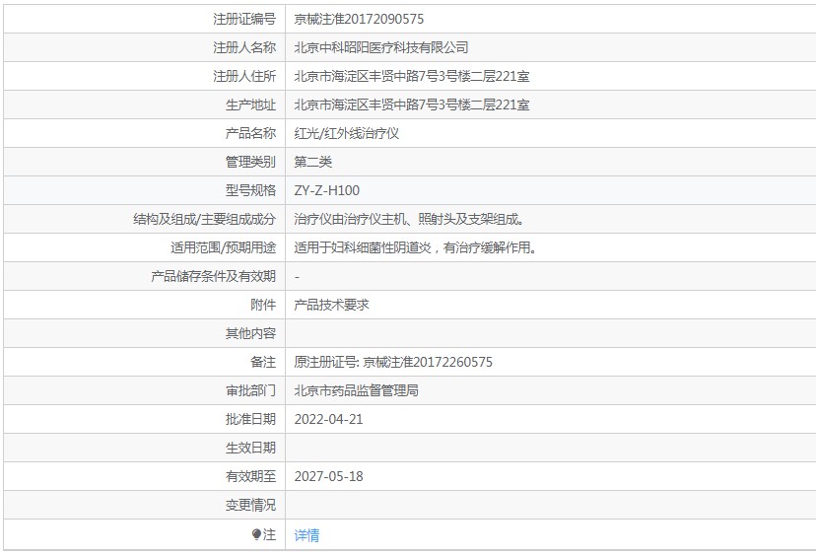Select expiry date 2027-05-18
Viewport: 816px width, 556px height.
pyautogui.click(x=328, y=477)
